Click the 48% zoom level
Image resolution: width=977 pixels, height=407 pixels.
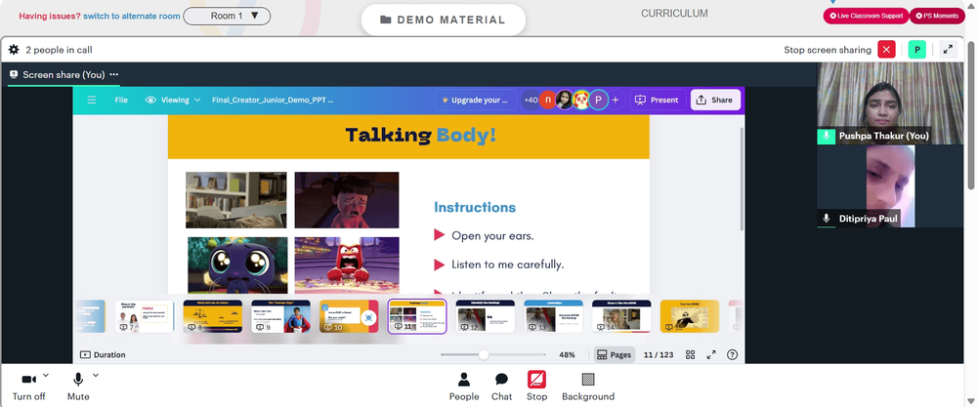pyautogui.click(x=567, y=354)
